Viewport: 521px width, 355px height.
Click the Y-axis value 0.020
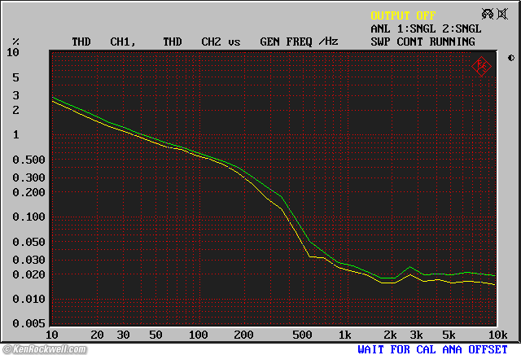28,274
